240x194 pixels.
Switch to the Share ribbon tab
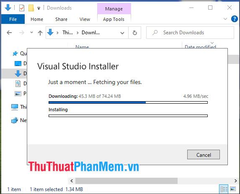click(x=61, y=19)
